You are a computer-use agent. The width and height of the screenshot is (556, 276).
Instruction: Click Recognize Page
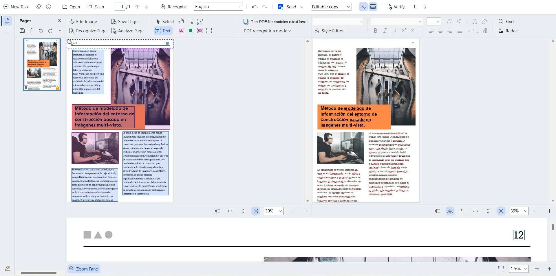click(x=88, y=31)
